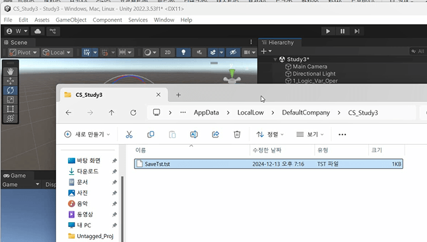The height and width of the screenshot is (242, 427).
Task: Open the Assets menu in Unity
Action: click(x=42, y=20)
